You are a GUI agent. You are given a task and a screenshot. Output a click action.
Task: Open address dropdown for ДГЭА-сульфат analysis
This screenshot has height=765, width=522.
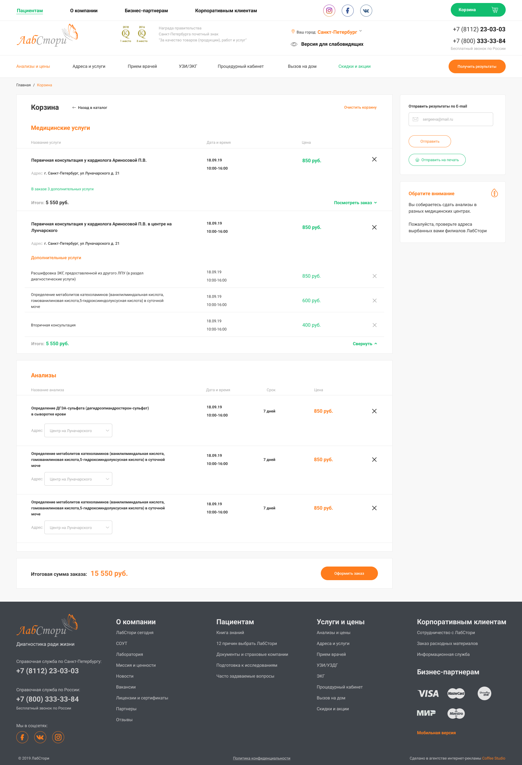tap(78, 431)
